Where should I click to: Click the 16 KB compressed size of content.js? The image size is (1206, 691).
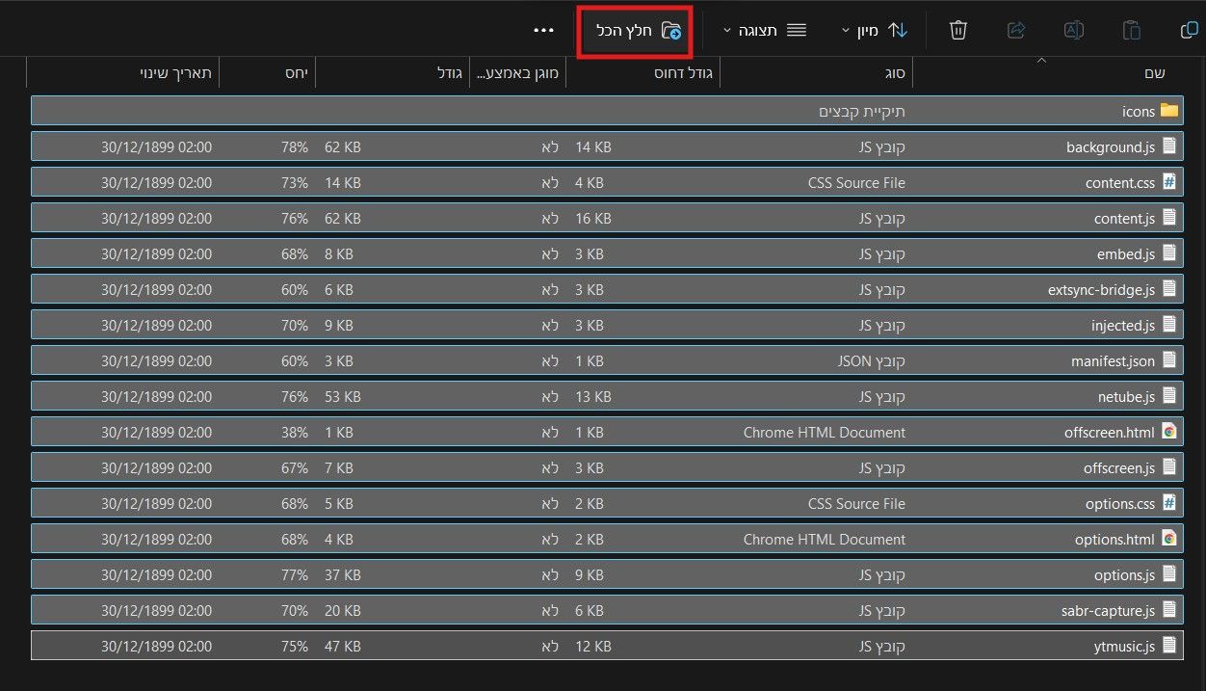[593, 219]
